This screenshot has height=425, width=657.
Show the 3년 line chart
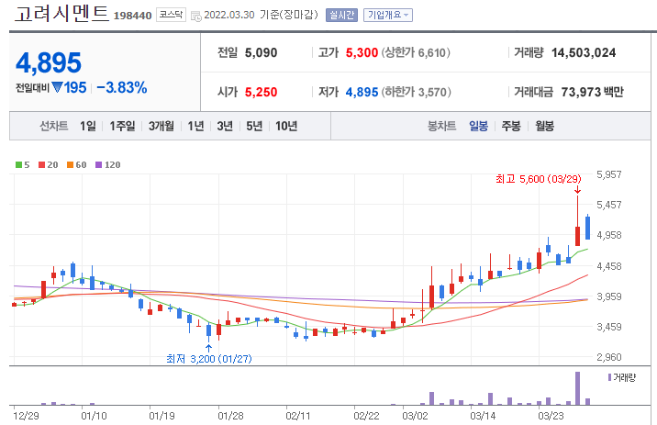pos(225,126)
